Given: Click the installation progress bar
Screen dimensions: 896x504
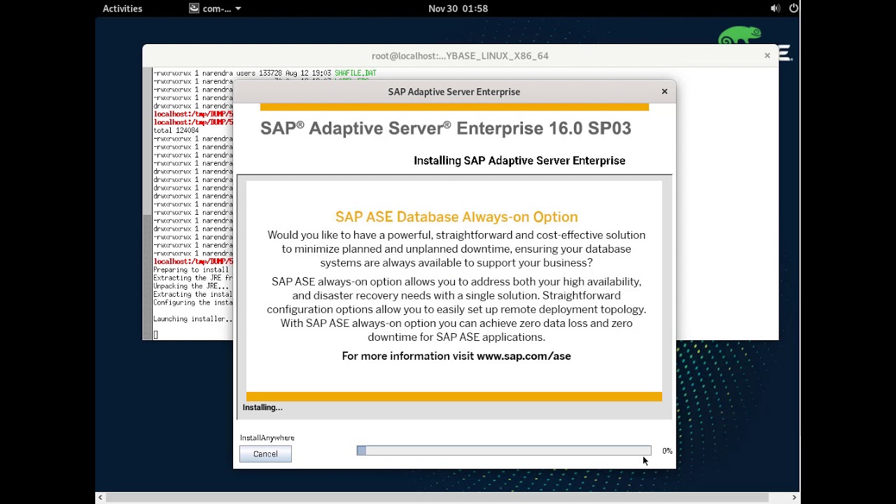Looking at the screenshot, I should pos(504,451).
